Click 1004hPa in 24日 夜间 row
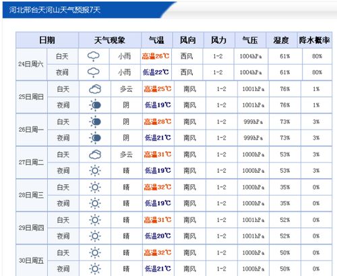Image resolution: width=337 pixels, height=276 pixels. 251,72
